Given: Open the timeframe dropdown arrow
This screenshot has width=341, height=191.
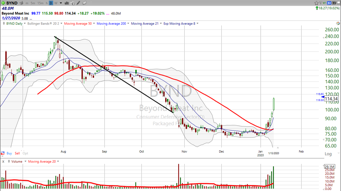Looking at the screenshot, I should (61, 3).
